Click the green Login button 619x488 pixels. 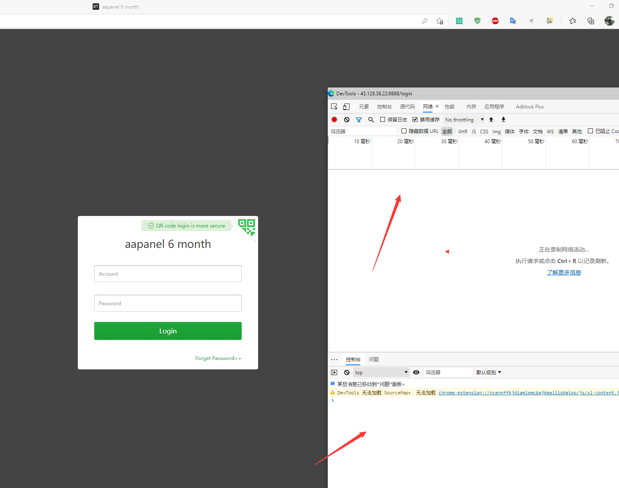pos(168,331)
